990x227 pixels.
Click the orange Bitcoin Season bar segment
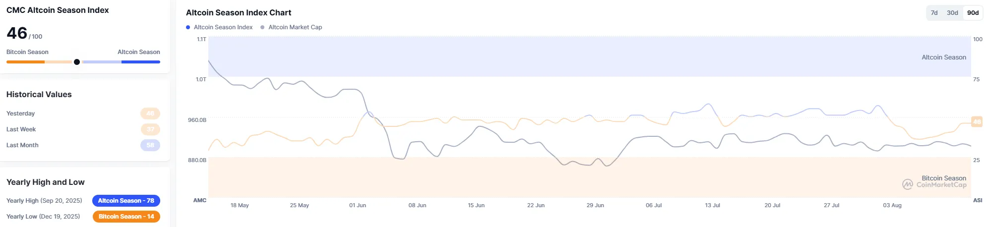pyautogui.click(x=25, y=62)
